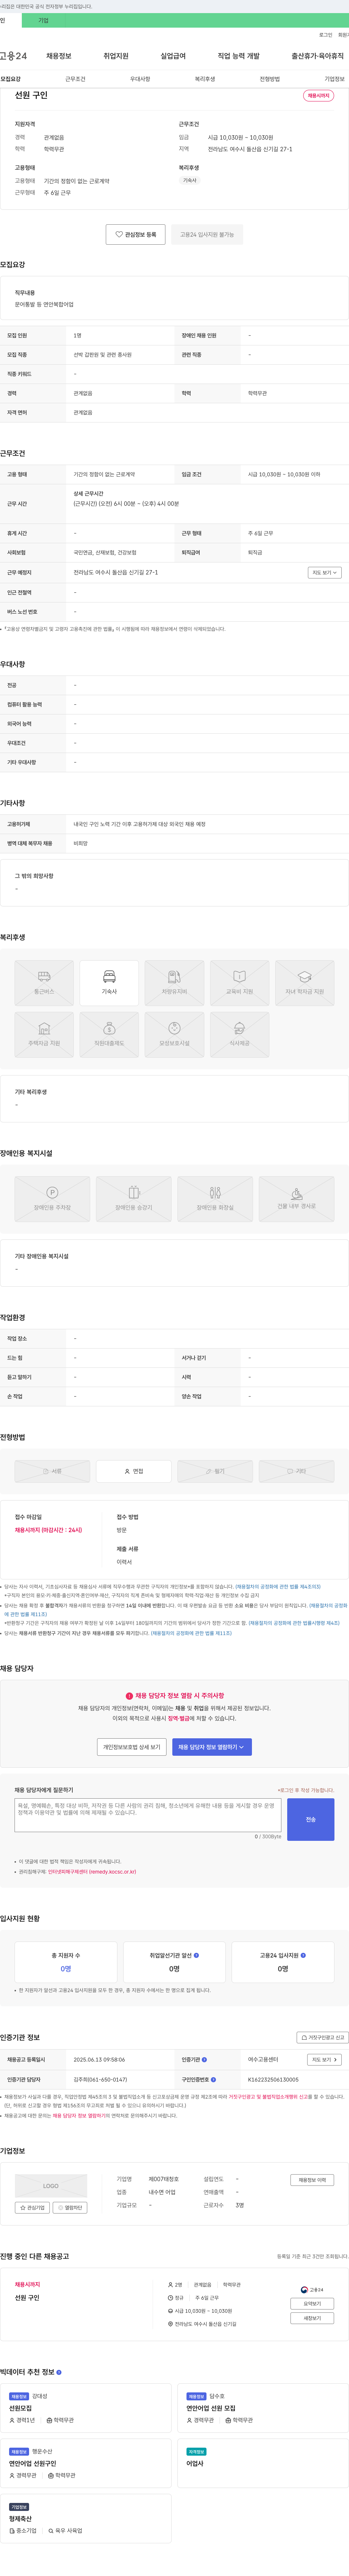Click the 거짓구인광고 신고 button
The image size is (349, 2576).
click(x=323, y=2037)
